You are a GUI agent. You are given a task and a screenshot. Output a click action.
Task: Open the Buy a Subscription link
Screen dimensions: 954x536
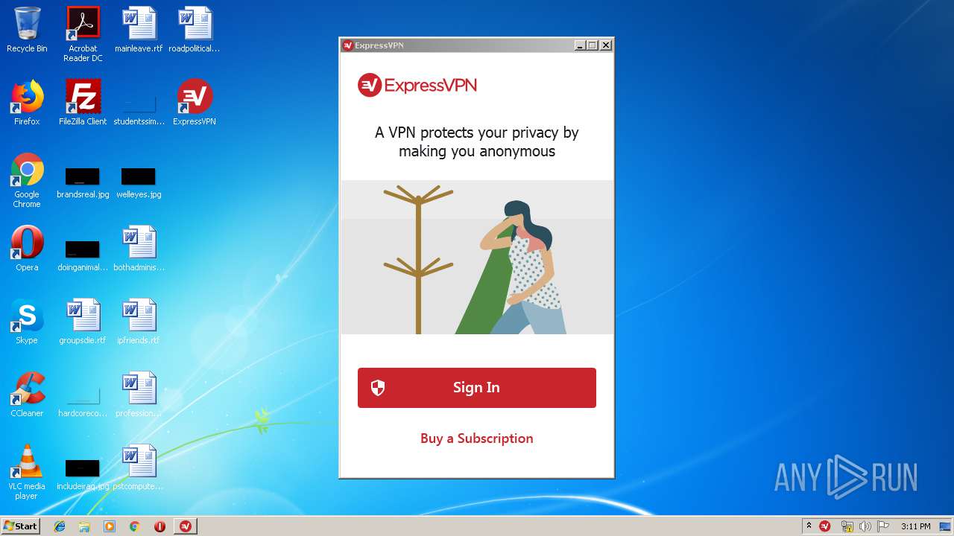click(476, 438)
